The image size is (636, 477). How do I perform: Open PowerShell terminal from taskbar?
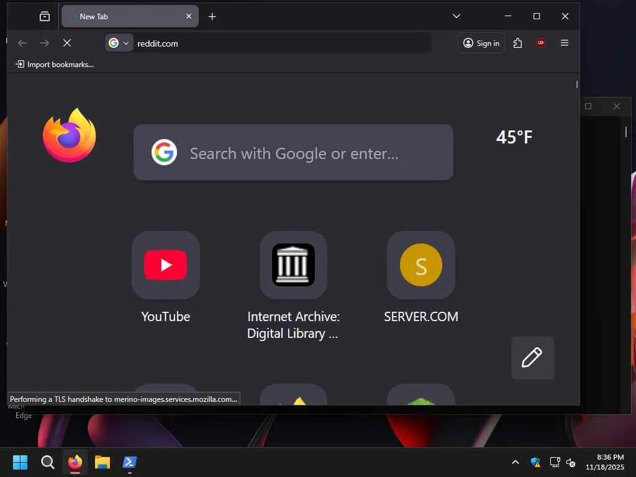click(x=130, y=462)
